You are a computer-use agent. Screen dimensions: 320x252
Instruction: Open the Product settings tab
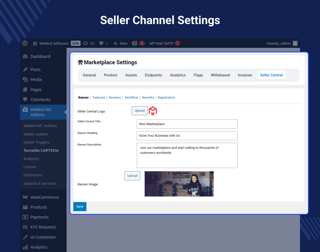click(111, 75)
